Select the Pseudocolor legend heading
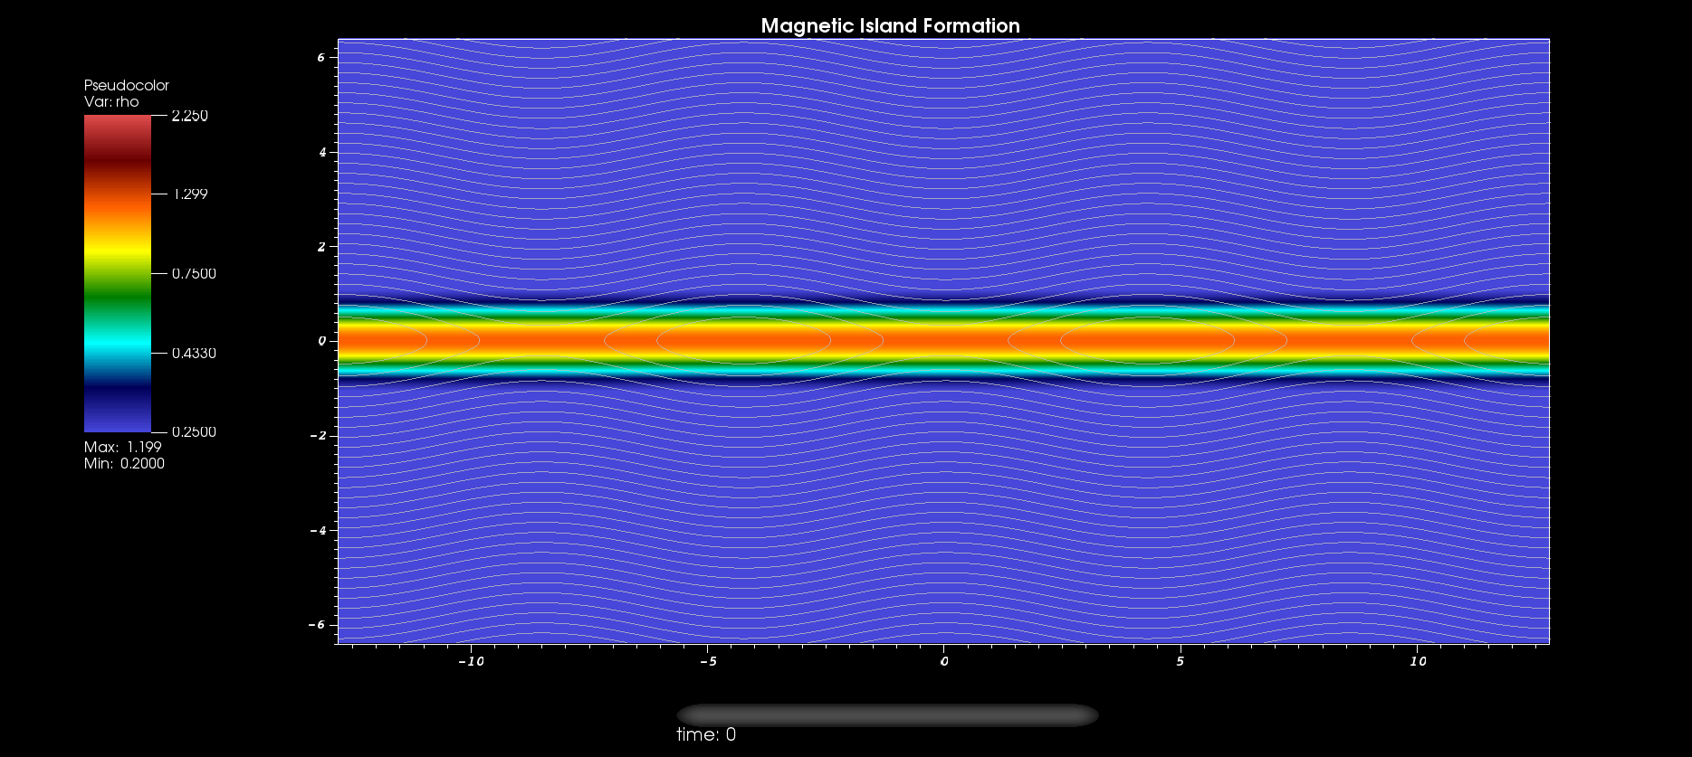Image resolution: width=1692 pixels, height=757 pixels. pyautogui.click(x=126, y=85)
